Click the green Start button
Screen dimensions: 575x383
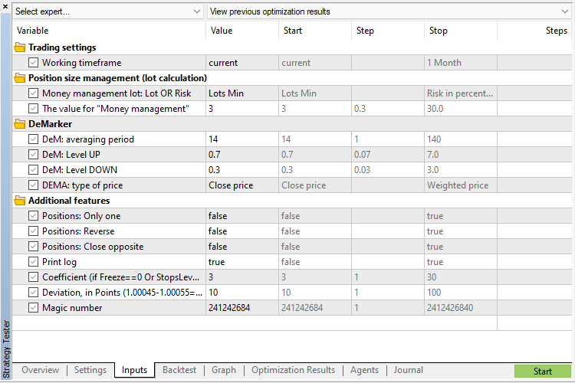[x=543, y=372]
